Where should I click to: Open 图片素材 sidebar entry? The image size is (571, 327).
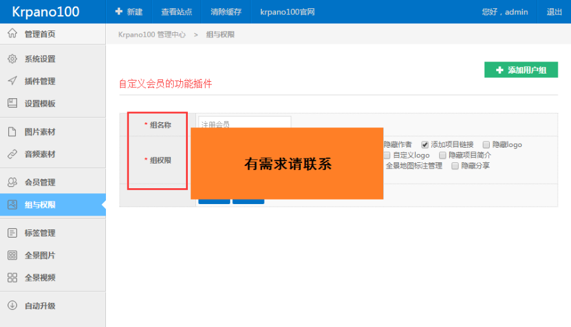click(x=53, y=132)
